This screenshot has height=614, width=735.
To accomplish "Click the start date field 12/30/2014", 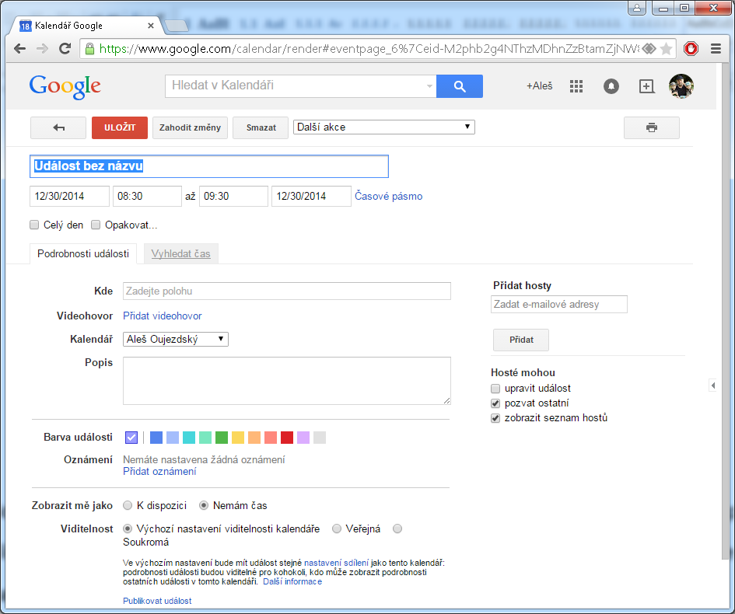I will point(69,196).
